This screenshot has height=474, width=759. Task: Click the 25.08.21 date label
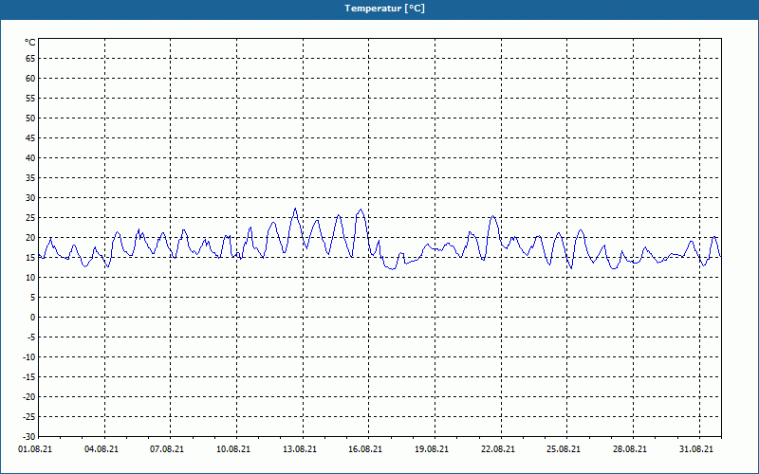[x=564, y=449]
